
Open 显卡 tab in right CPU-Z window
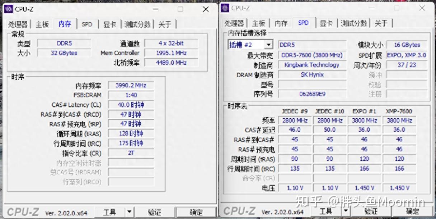(326, 23)
